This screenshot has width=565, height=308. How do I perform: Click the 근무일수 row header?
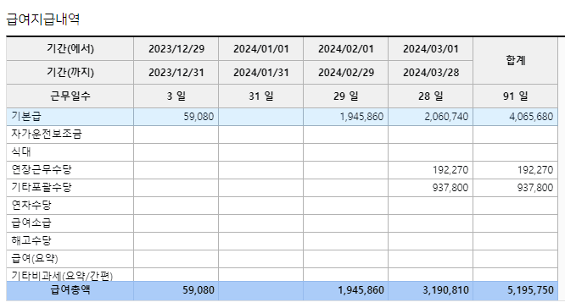click(70, 96)
